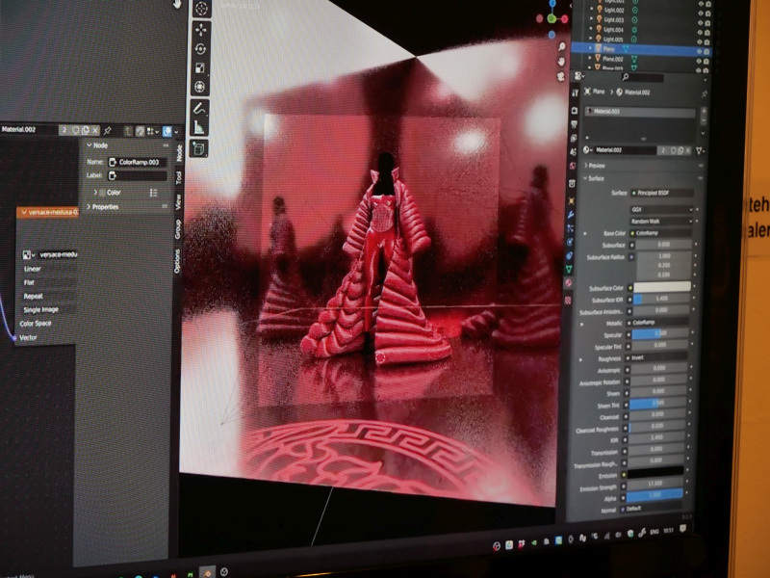Toggle visibility eye for Light.004

(701, 33)
